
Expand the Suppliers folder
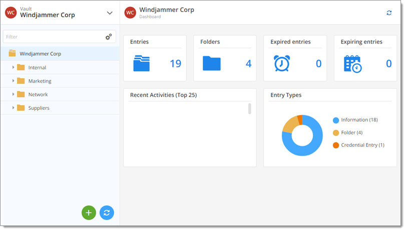tap(13, 108)
